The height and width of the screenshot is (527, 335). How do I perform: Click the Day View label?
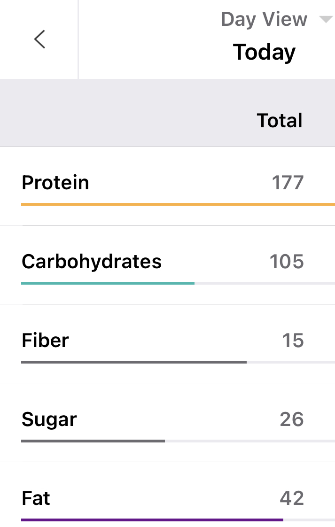pos(264,20)
